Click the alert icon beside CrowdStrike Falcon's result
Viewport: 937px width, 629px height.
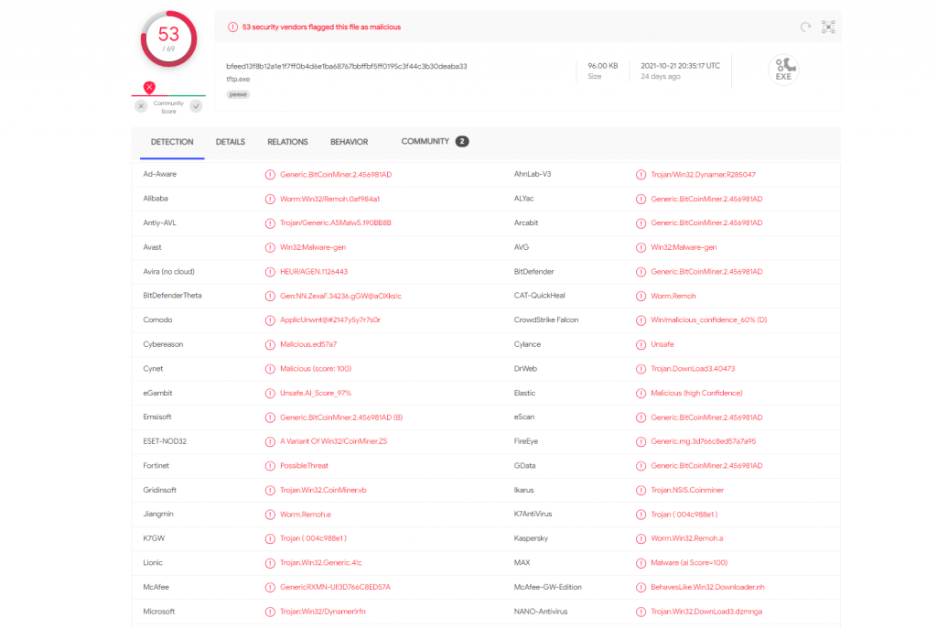pyautogui.click(x=641, y=320)
